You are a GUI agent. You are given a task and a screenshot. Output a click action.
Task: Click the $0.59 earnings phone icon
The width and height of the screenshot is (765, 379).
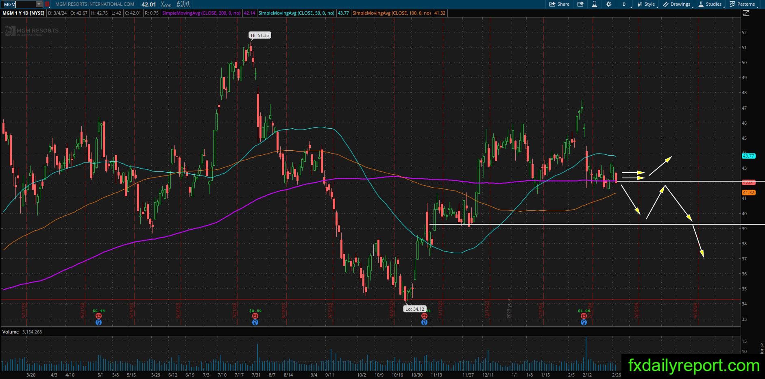point(255,316)
